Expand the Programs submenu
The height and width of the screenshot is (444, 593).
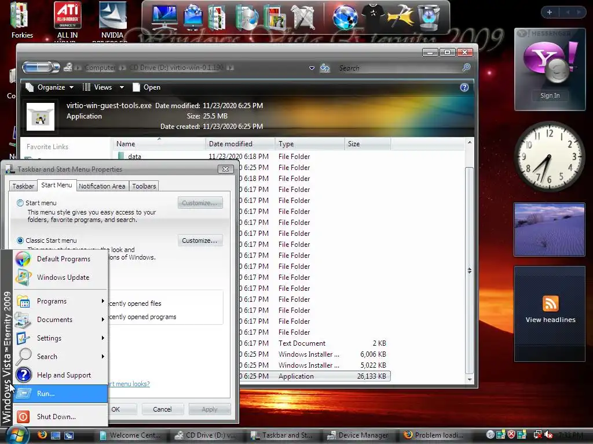(x=60, y=301)
